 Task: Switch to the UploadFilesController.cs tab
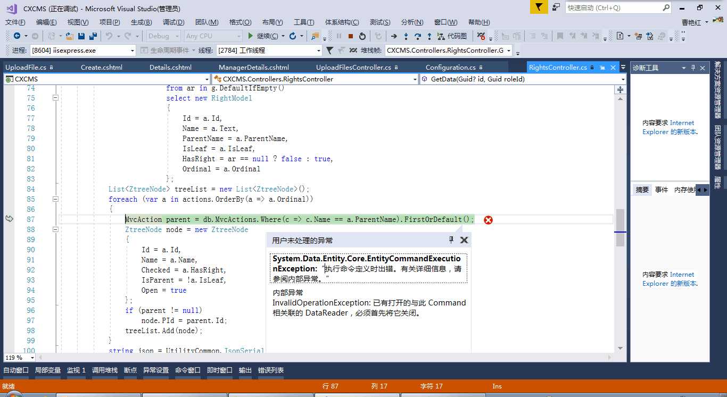(353, 68)
